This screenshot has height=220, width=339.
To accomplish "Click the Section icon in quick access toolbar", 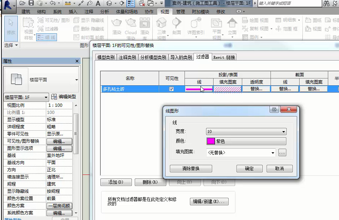I will (x=122, y=3).
